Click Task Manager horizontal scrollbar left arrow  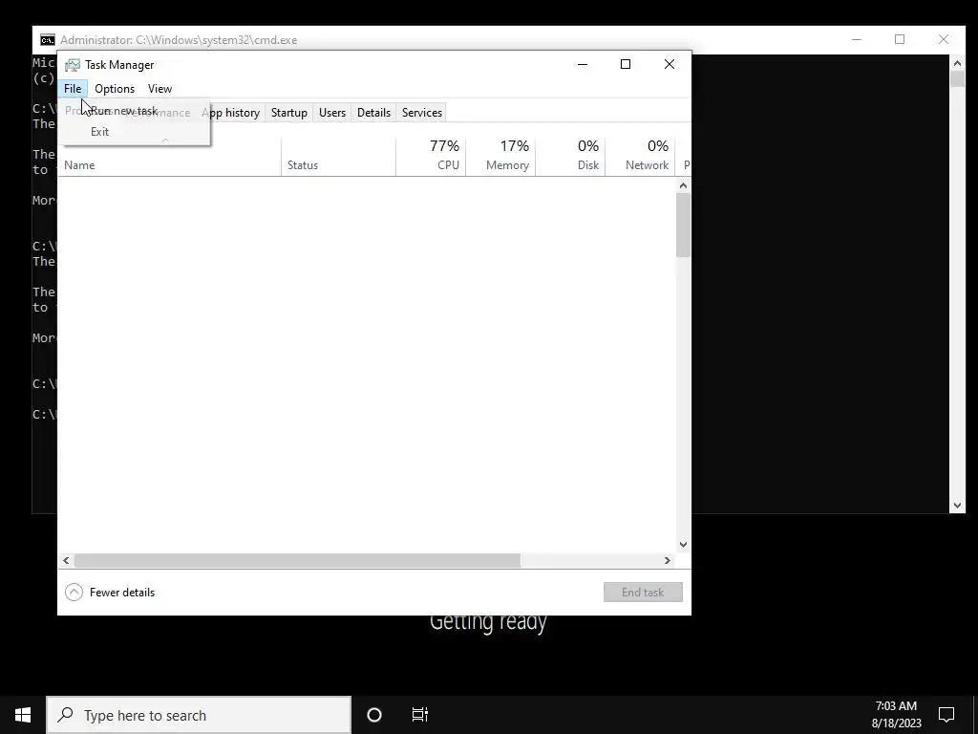66,560
